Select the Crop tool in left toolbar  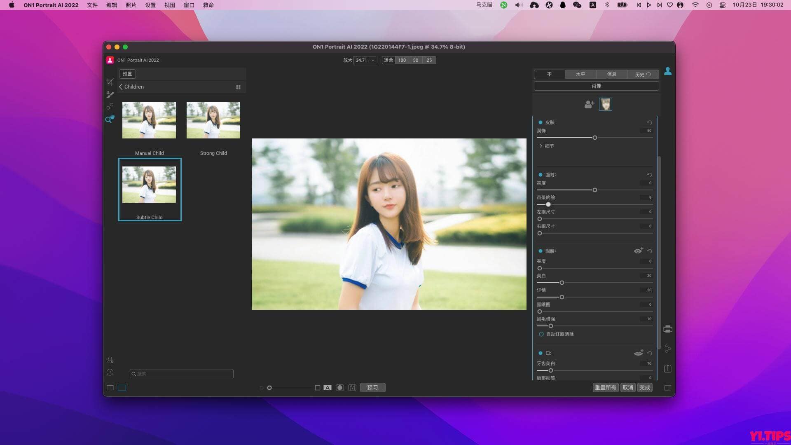(x=110, y=82)
